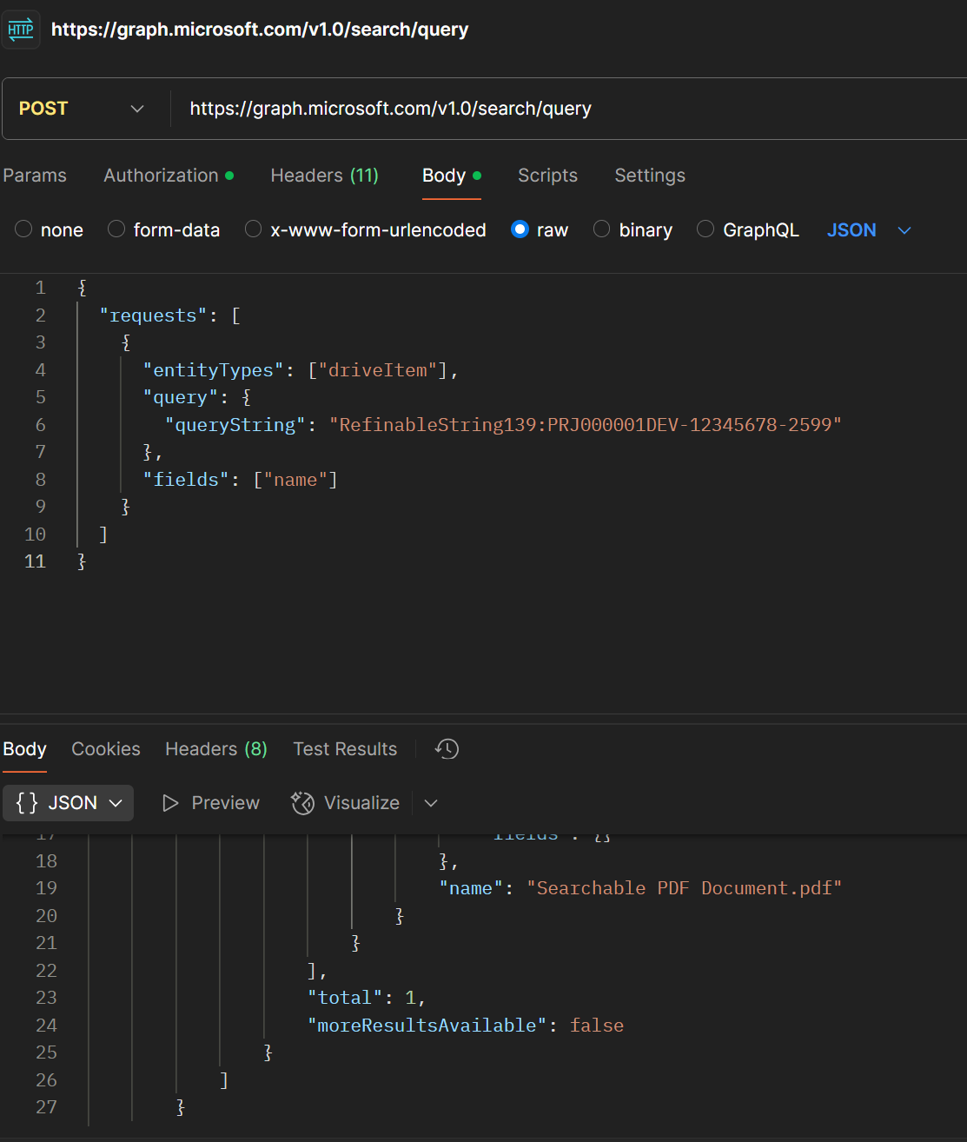
Task: Click the "requests" key in request body
Action: coord(154,315)
